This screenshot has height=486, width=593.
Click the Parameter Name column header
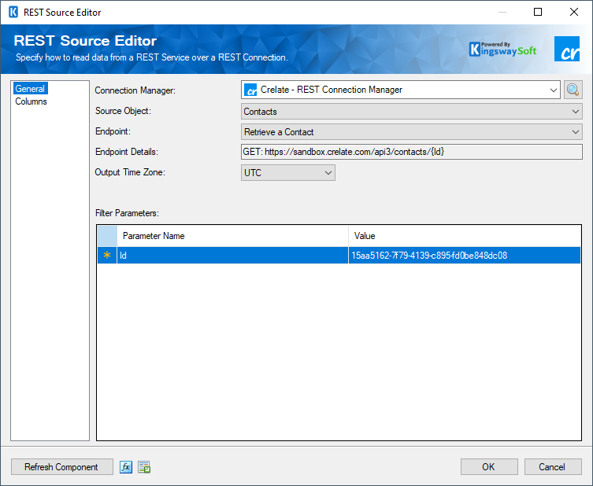click(x=232, y=236)
